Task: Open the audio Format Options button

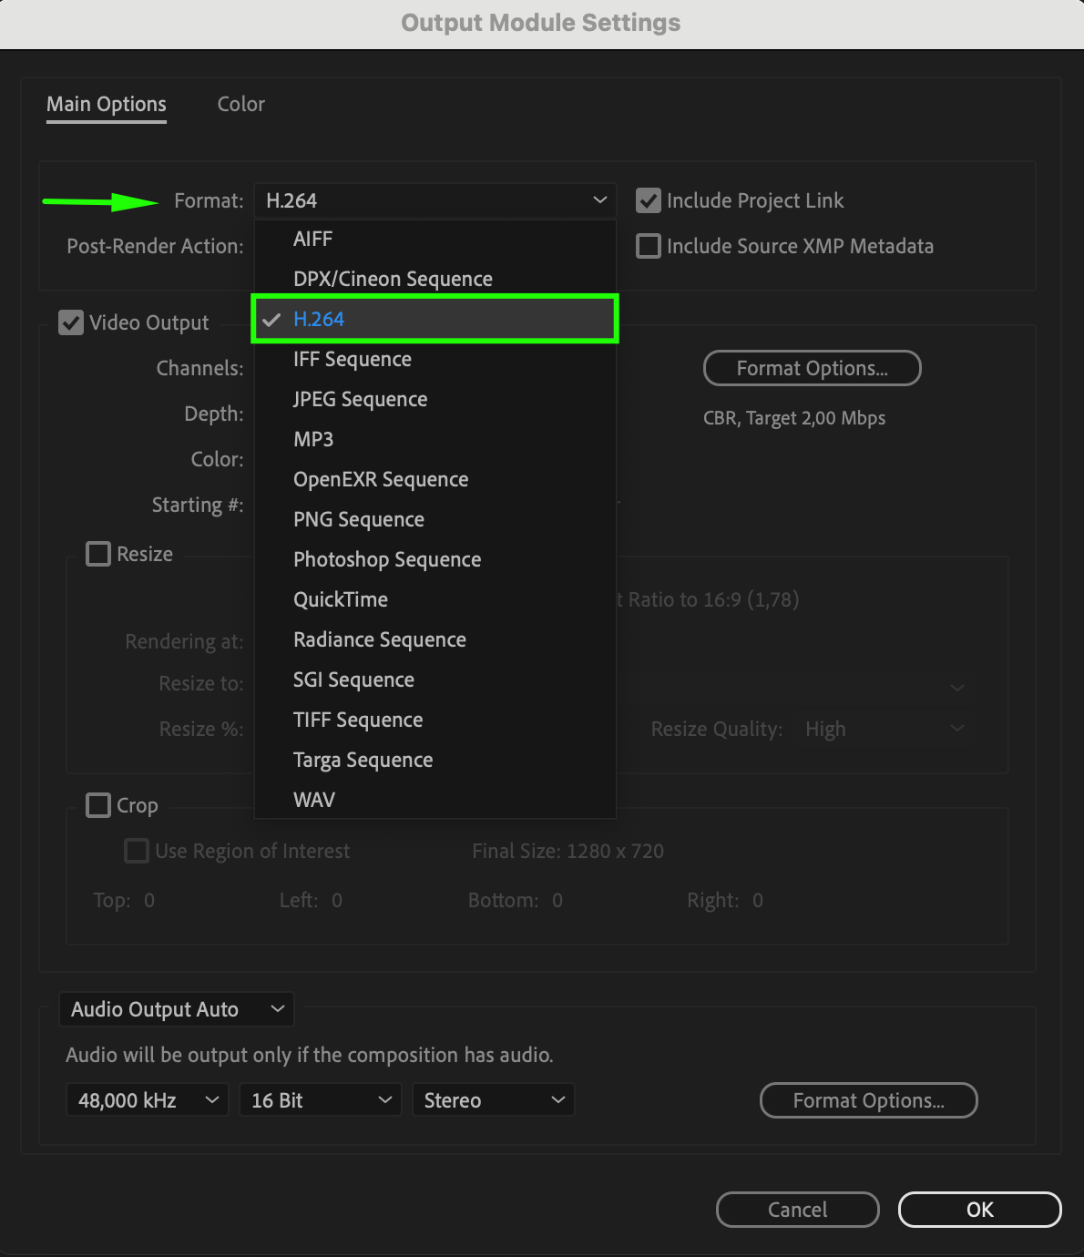Action: click(868, 1100)
